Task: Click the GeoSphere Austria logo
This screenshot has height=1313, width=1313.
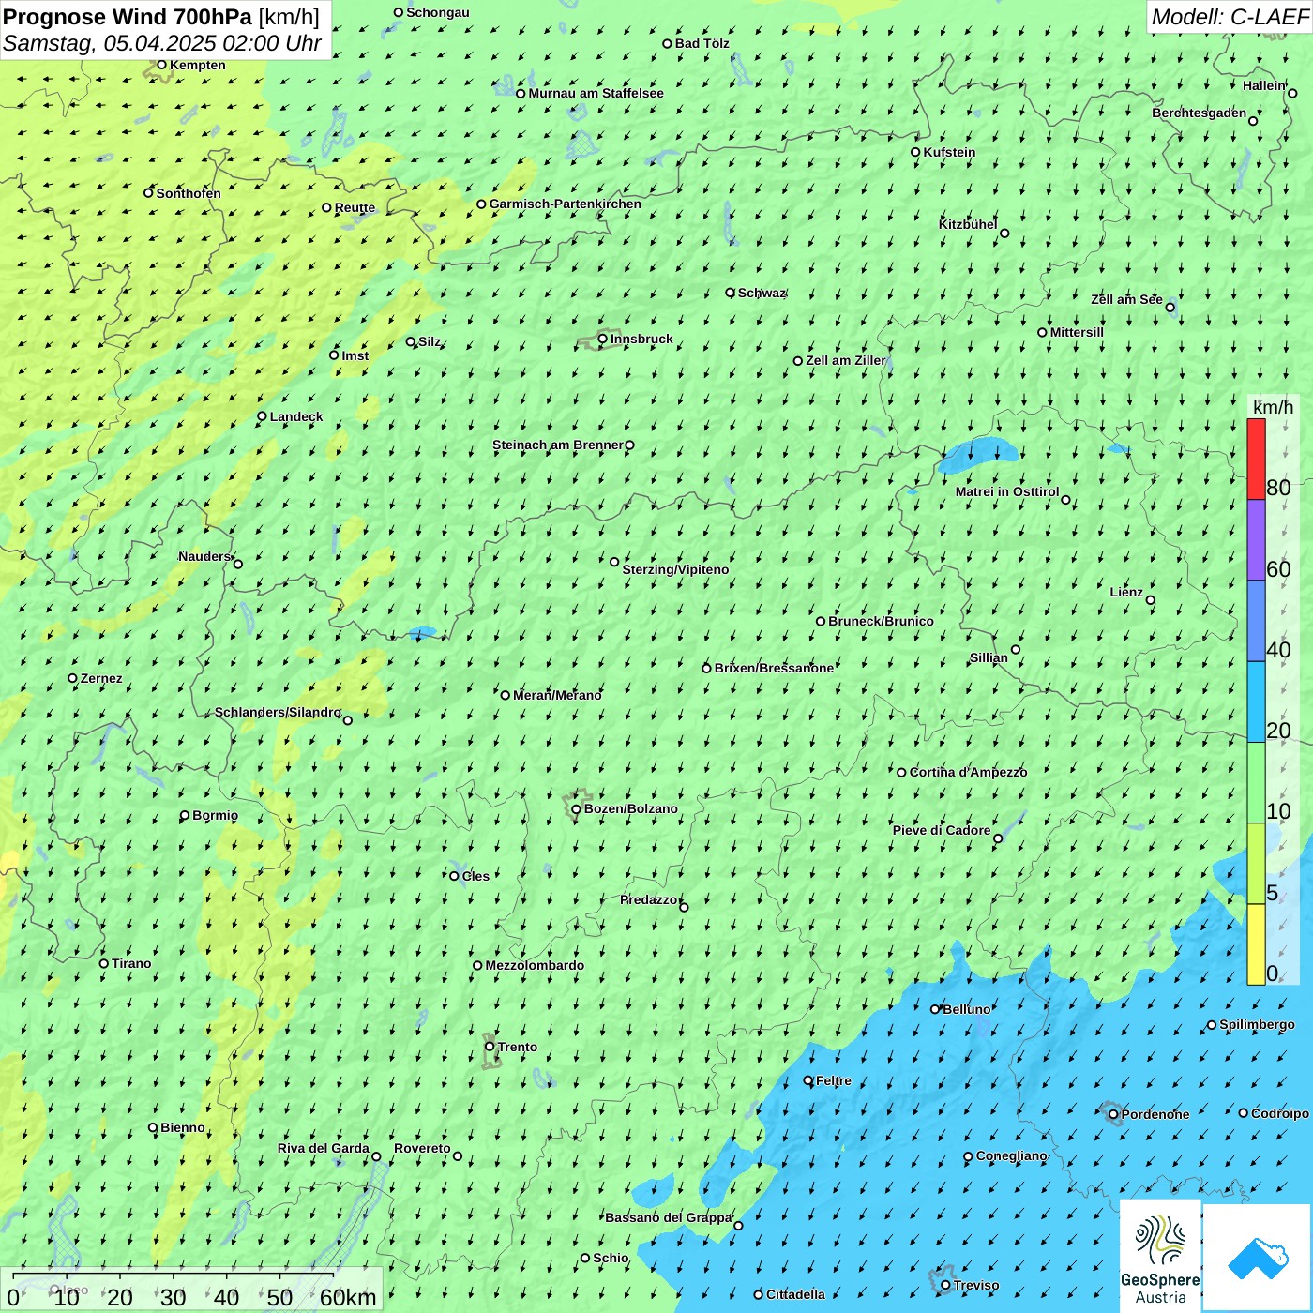Action: [1160, 1255]
